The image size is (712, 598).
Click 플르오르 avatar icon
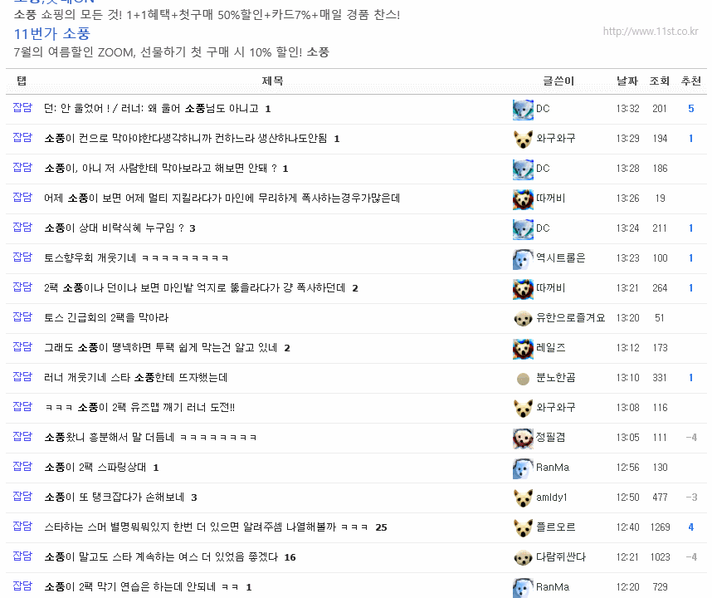pyautogui.click(x=523, y=528)
